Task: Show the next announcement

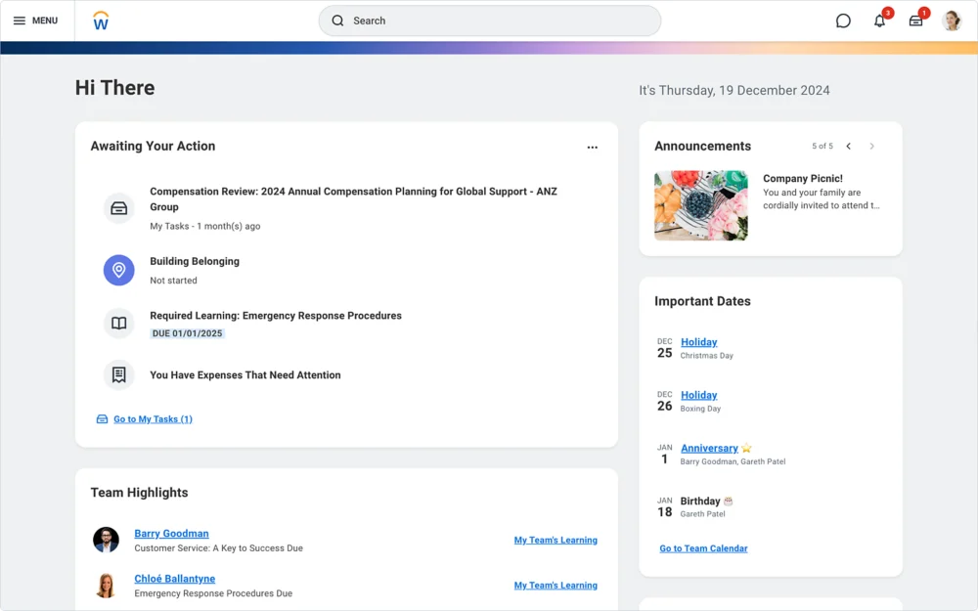Action: [873, 146]
